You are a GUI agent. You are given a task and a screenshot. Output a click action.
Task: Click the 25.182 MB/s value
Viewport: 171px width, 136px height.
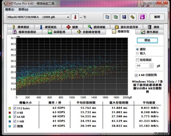[149, 126]
